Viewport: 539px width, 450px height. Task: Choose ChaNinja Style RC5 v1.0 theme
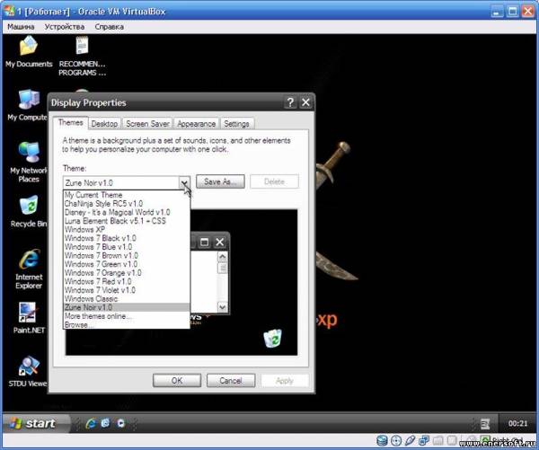click(x=127, y=204)
